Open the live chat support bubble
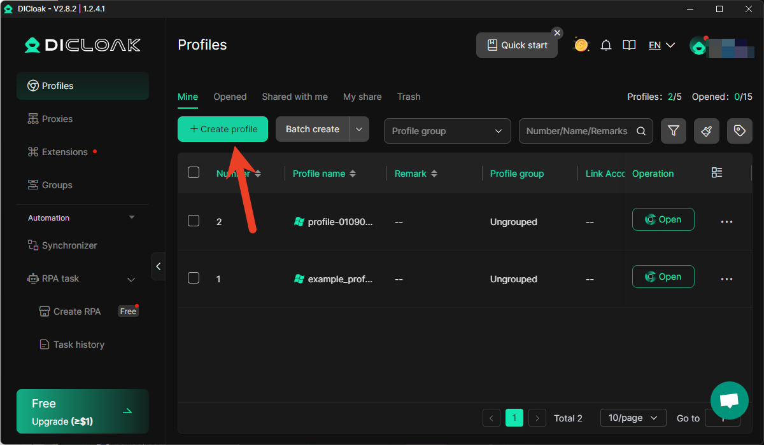Image resolution: width=764 pixels, height=445 pixels. (x=729, y=400)
